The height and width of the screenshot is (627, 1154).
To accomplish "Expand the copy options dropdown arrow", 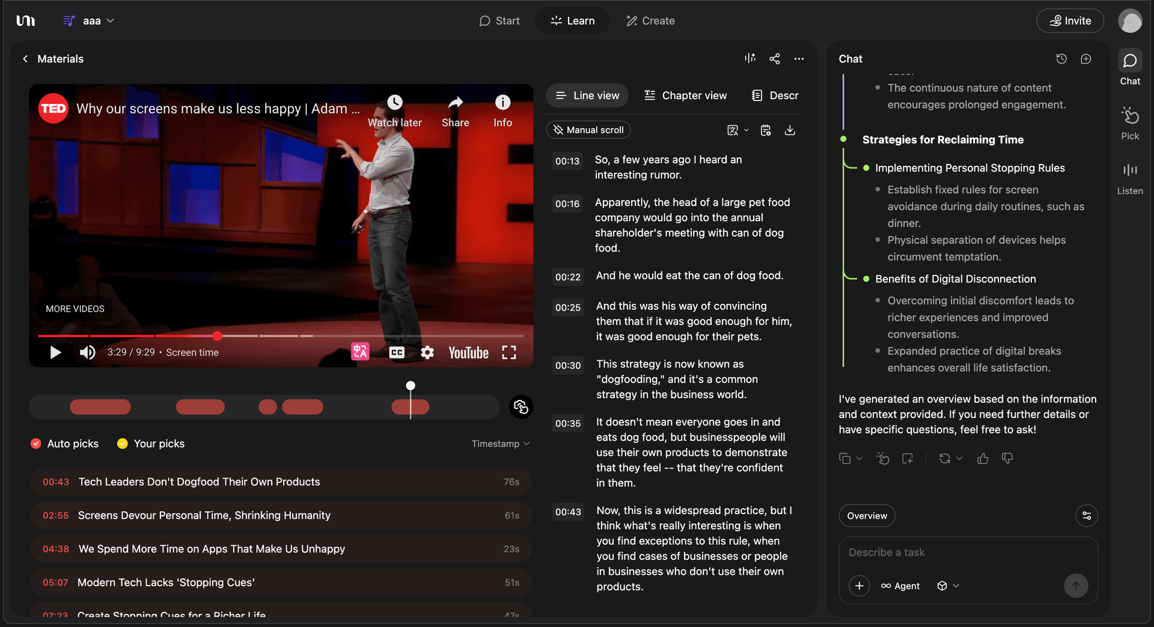I will (x=859, y=459).
